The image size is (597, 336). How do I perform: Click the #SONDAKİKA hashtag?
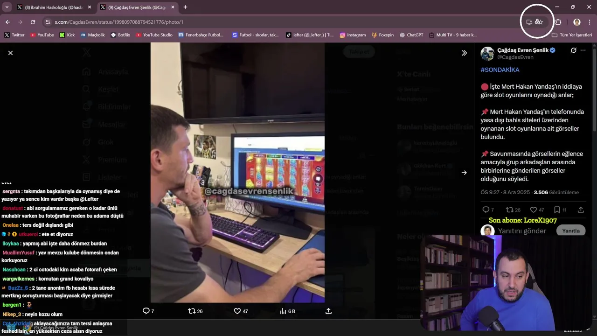pyautogui.click(x=500, y=70)
